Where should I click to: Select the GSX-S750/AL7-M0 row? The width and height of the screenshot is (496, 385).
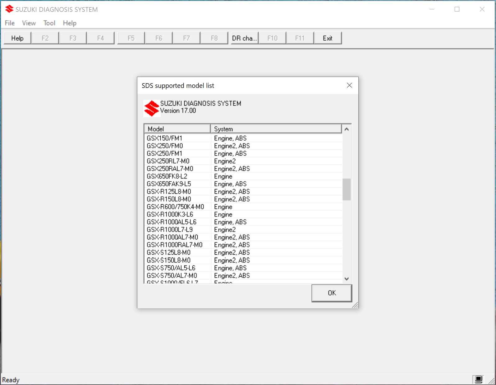243,275
